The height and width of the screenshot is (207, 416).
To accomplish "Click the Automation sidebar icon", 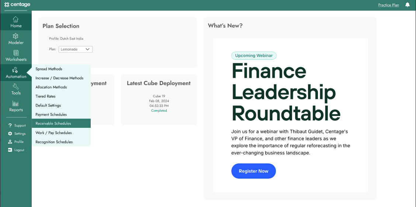I will [15, 73].
